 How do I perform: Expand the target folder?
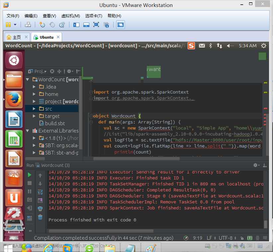click(34, 116)
